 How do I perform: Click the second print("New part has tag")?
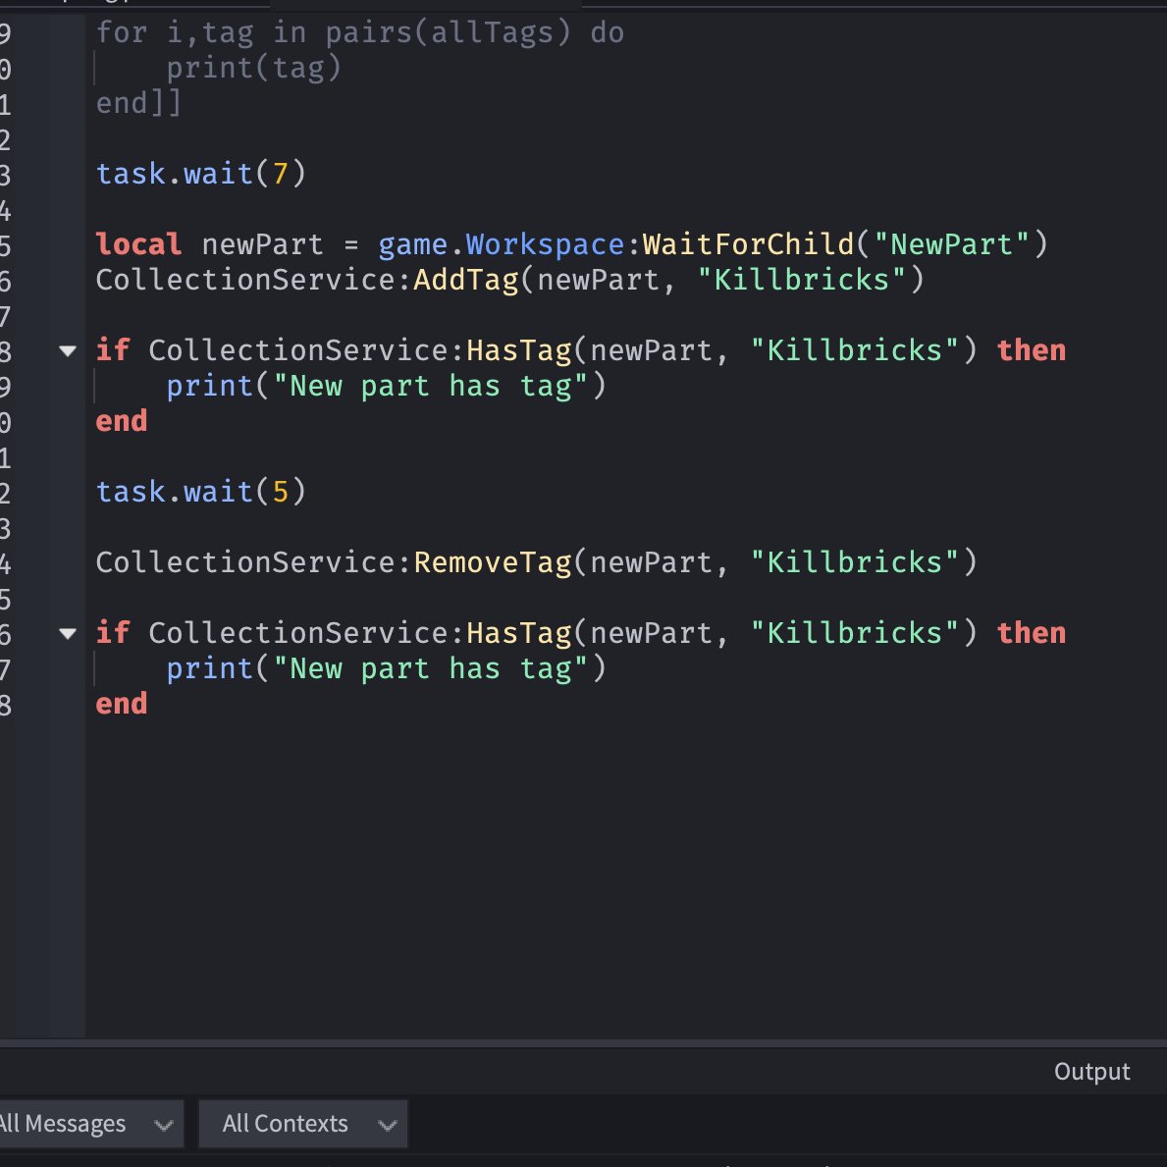point(387,669)
